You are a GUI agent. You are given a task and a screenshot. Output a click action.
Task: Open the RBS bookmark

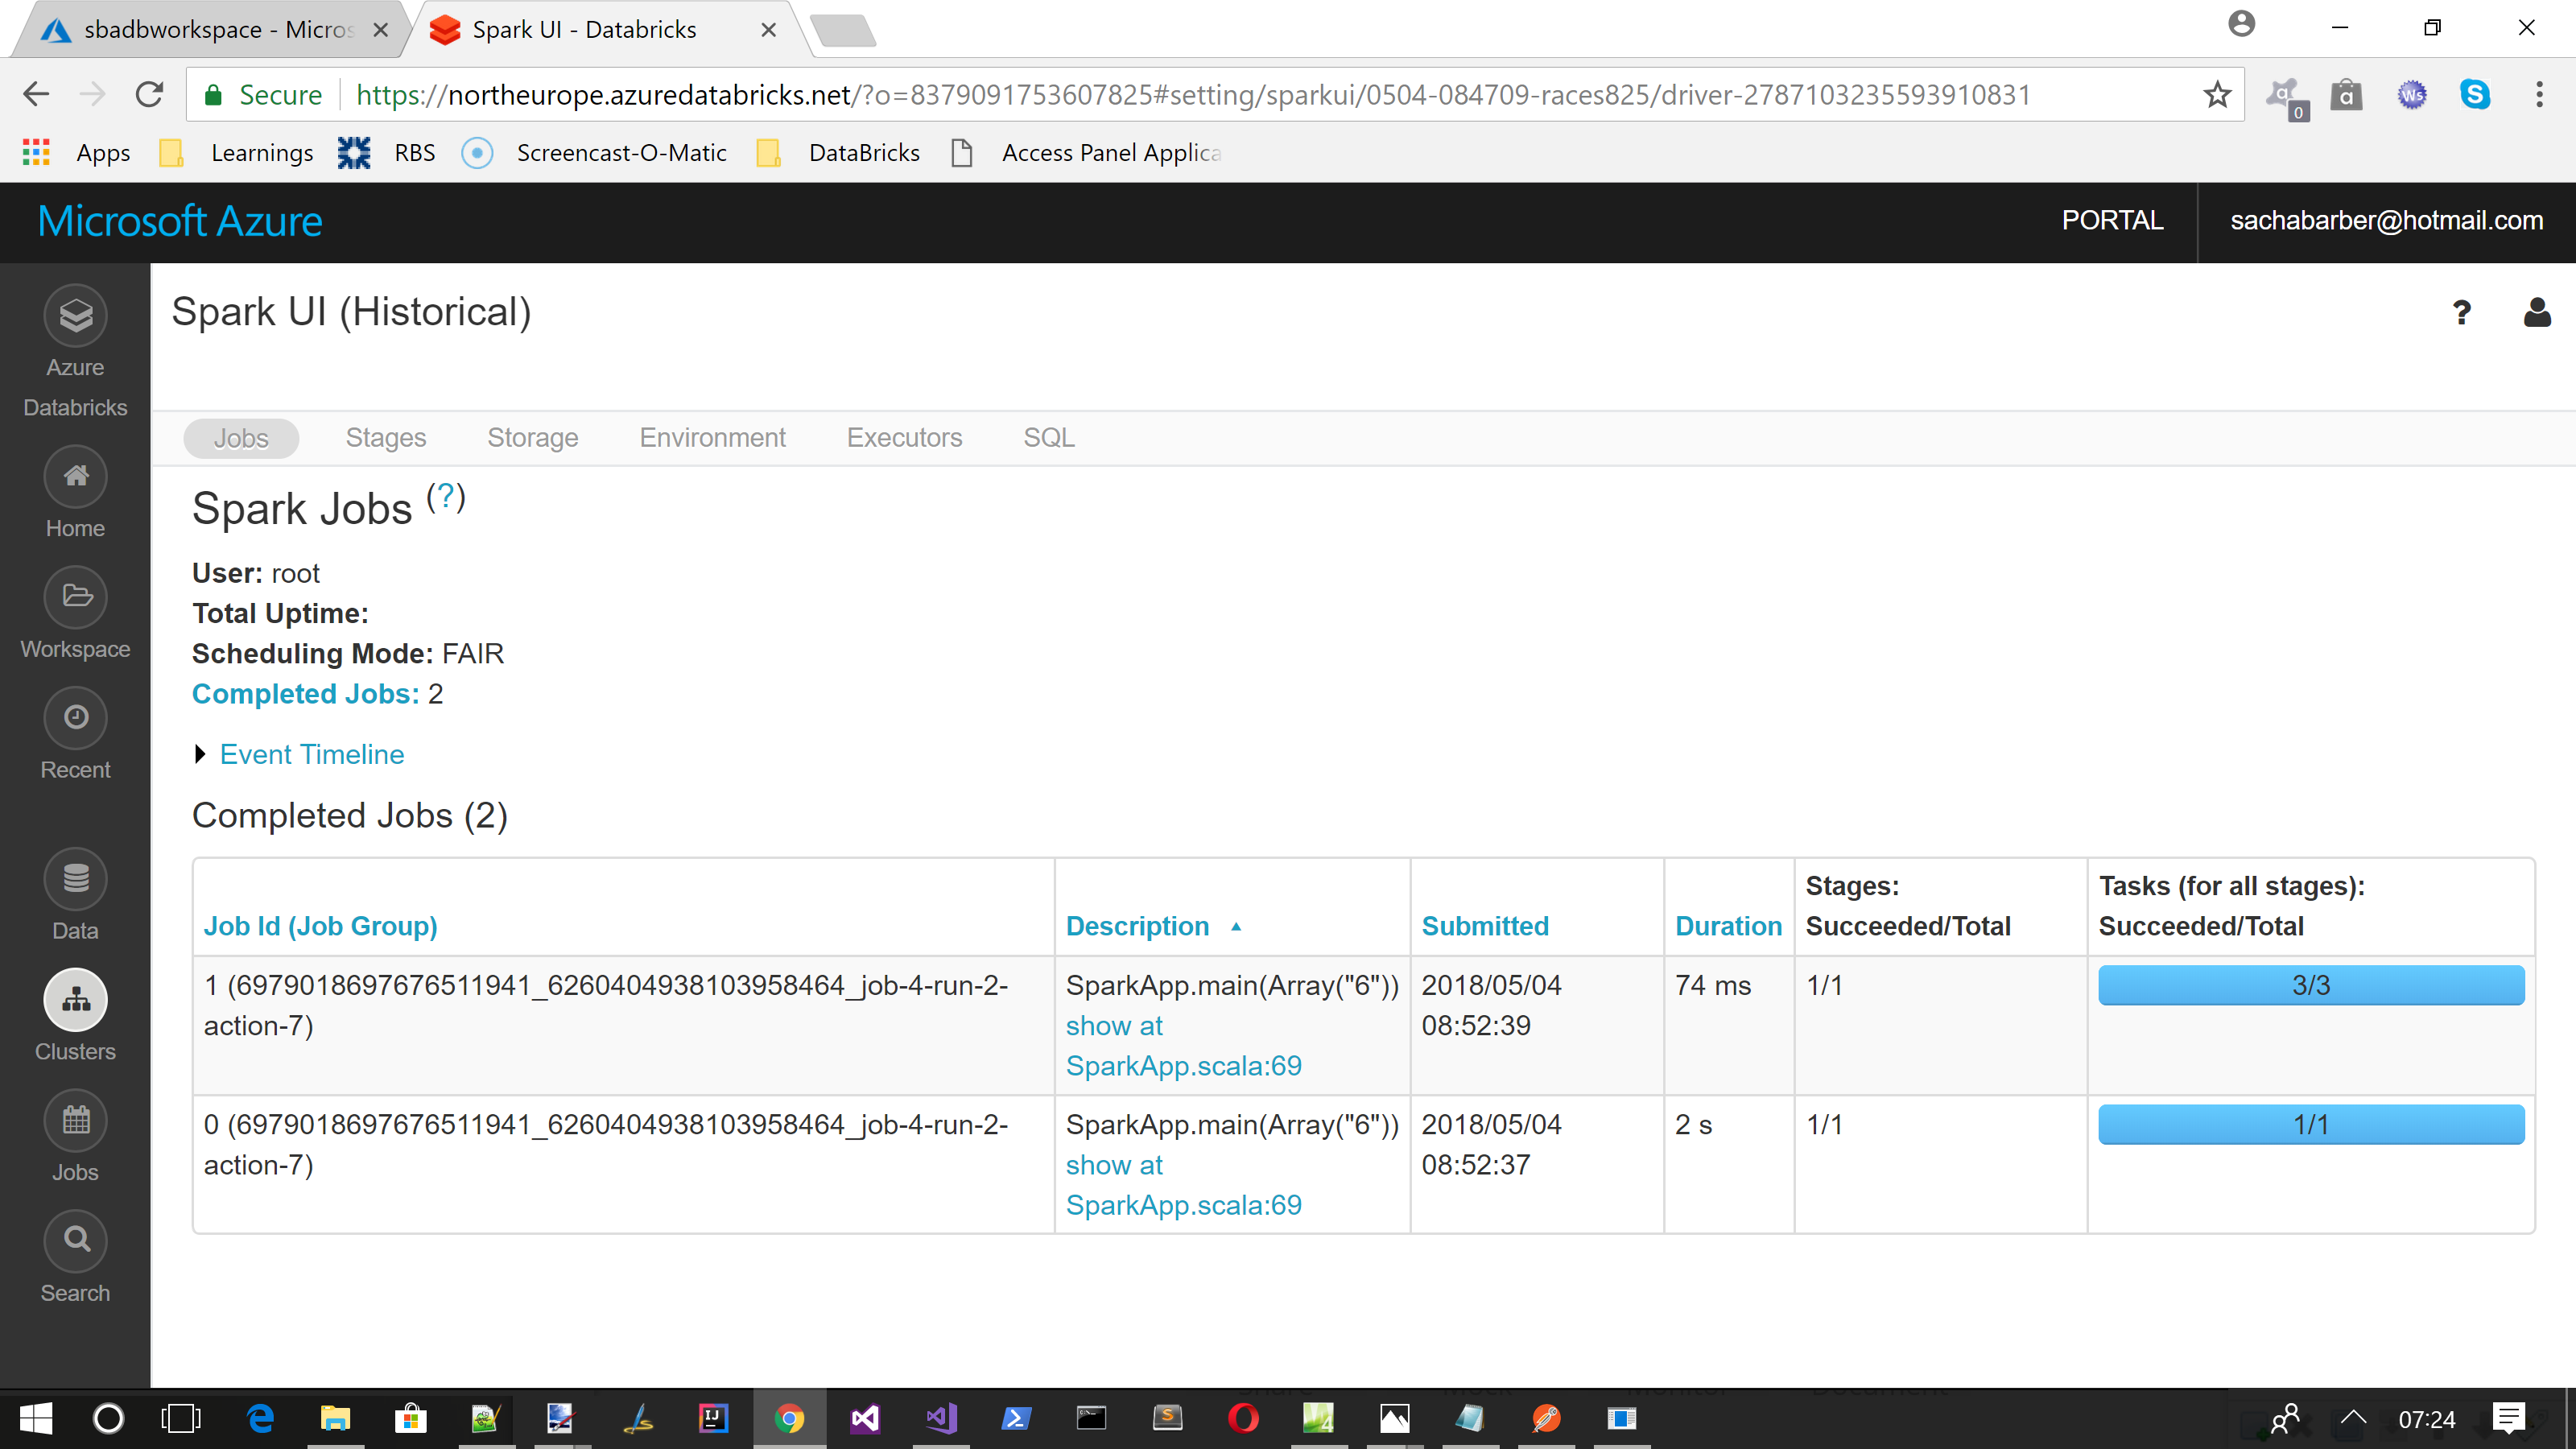pyautogui.click(x=387, y=152)
